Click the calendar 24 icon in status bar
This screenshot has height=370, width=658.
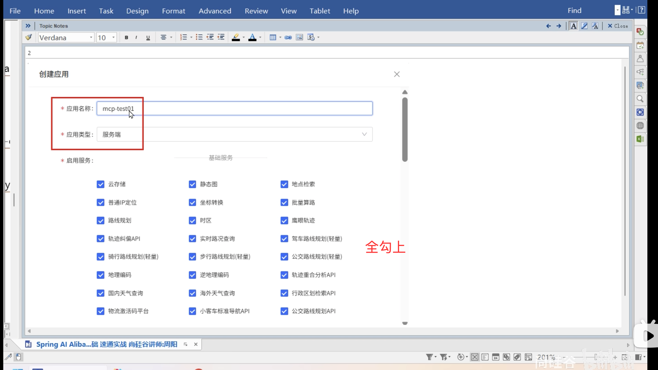point(495,357)
